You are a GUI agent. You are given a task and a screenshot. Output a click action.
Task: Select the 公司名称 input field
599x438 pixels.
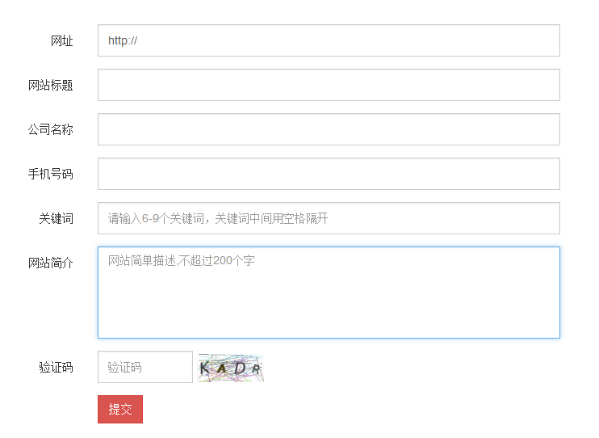pyautogui.click(x=329, y=129)
